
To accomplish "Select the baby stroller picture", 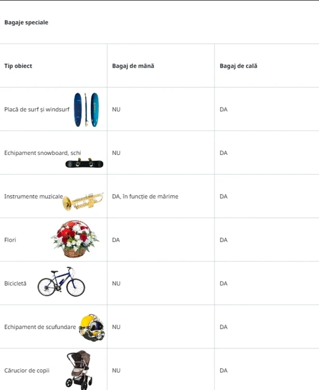I will 79,370.
